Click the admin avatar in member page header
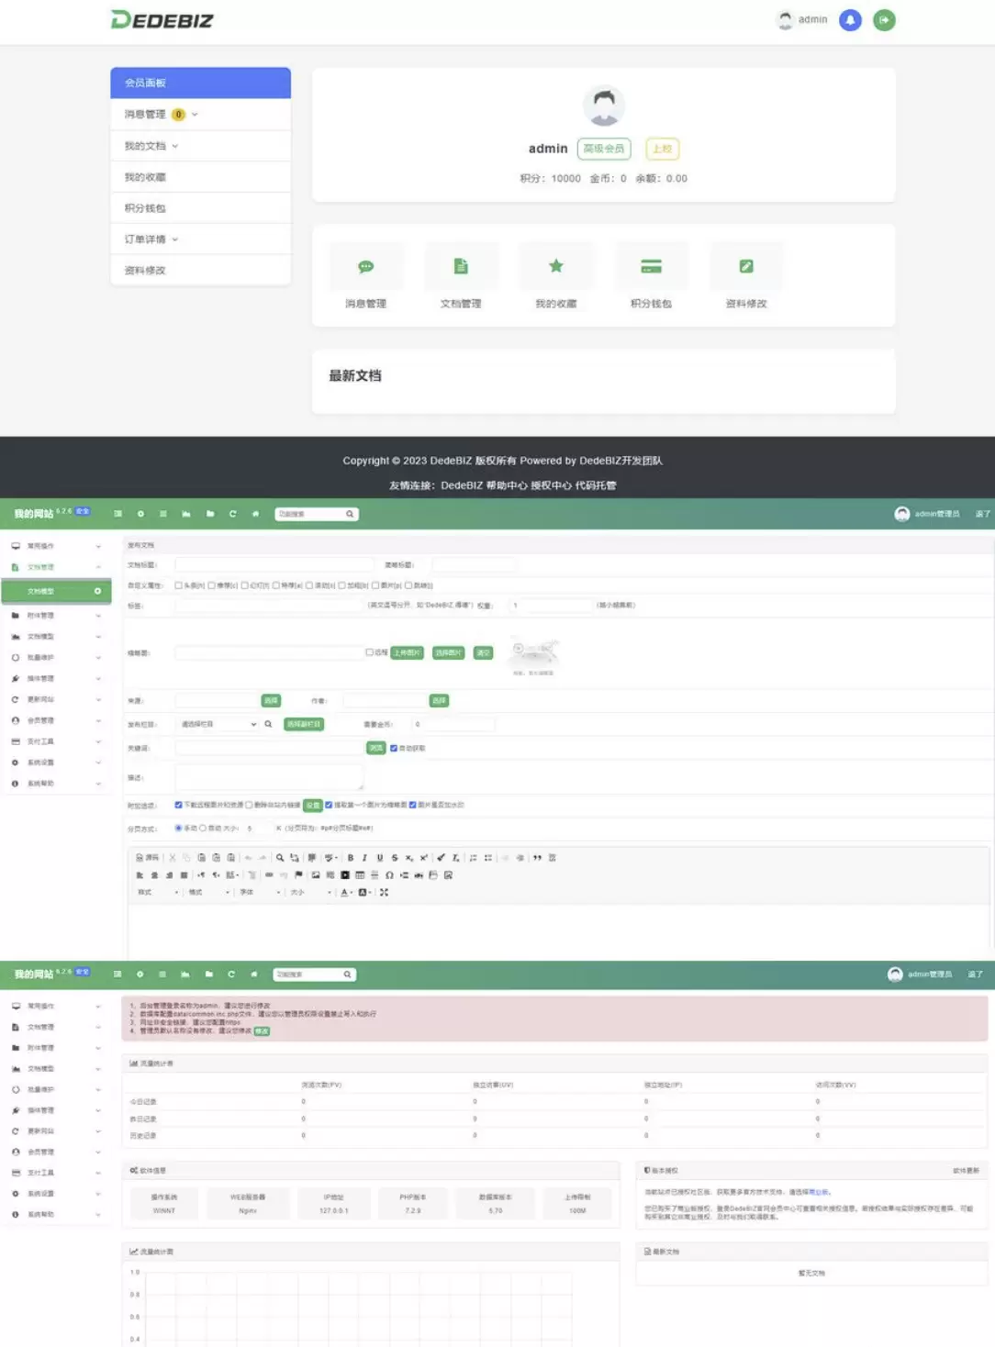Viewport: 995px width, 1347px height. (x=785, y=20)
